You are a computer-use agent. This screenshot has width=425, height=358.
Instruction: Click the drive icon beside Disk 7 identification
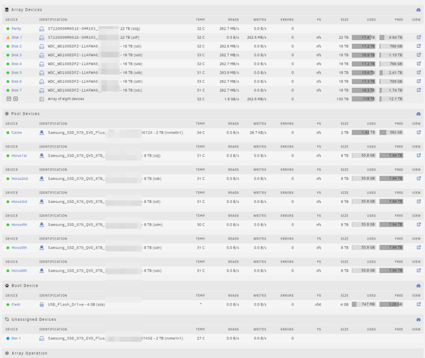[42, 90]
